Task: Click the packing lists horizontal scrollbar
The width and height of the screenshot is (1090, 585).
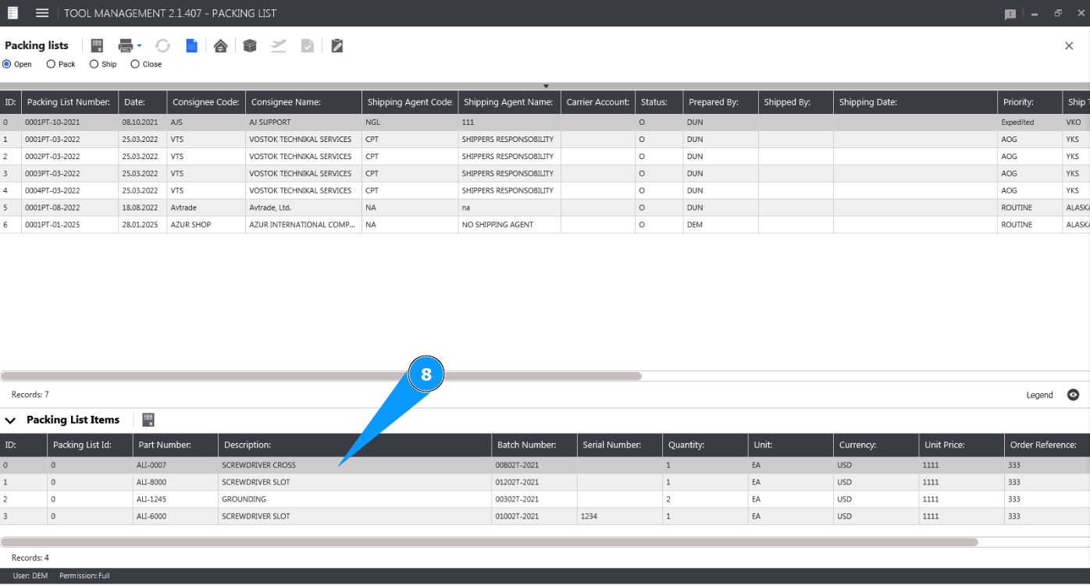Action: coord(321,376)
